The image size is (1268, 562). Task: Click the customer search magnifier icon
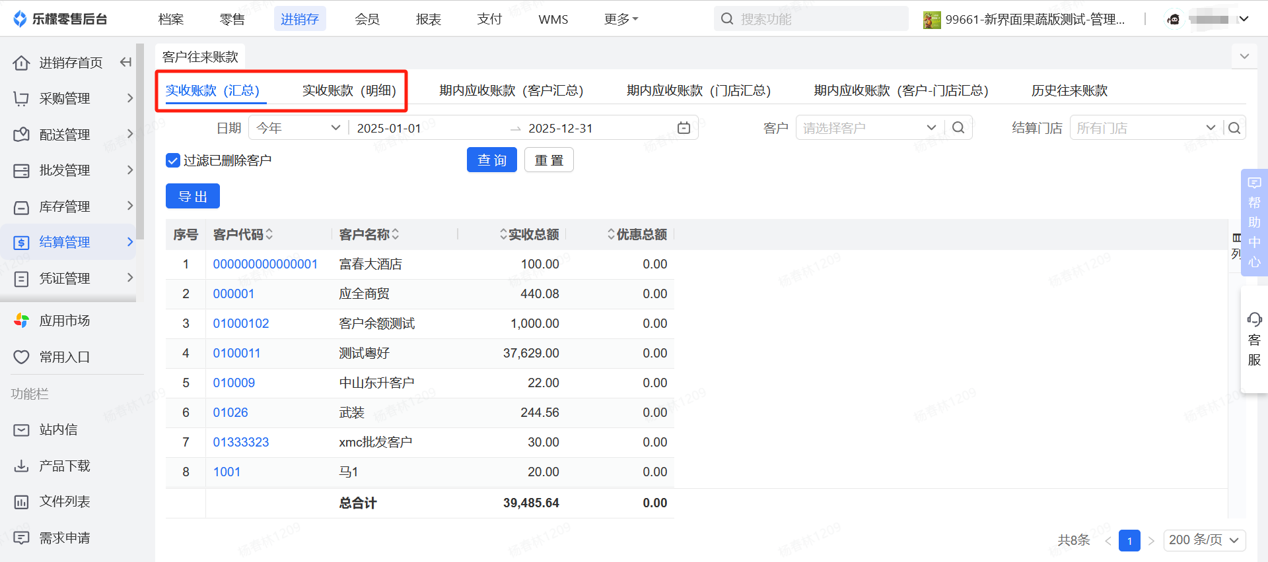click(958, 127)
